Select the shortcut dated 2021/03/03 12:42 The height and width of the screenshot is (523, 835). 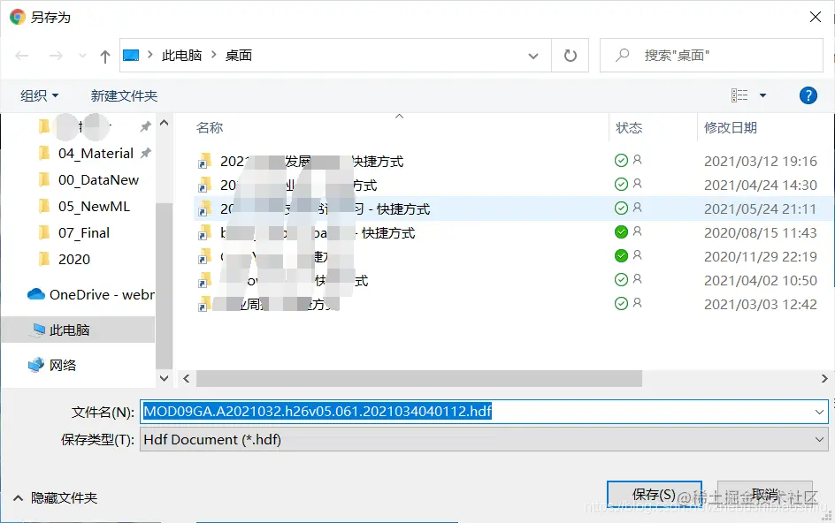click(513, 304)
